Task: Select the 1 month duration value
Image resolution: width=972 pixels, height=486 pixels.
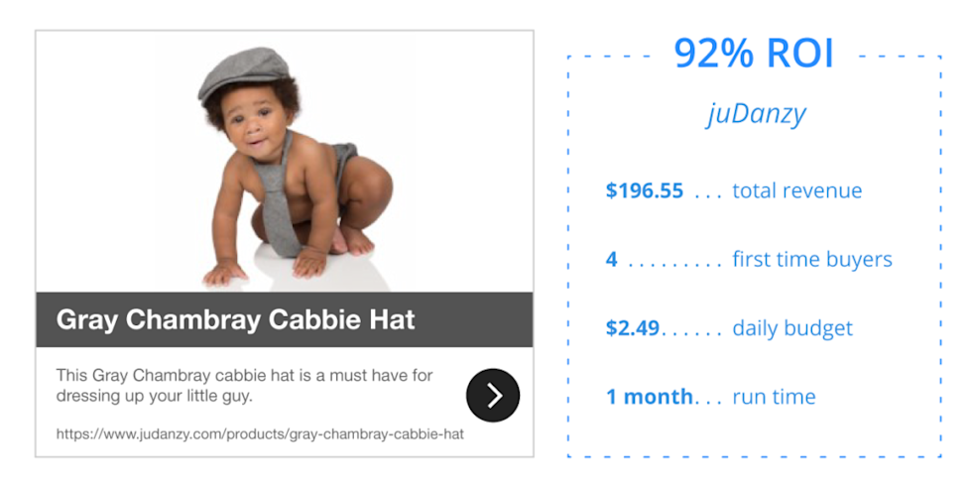Action: (650, 397)
